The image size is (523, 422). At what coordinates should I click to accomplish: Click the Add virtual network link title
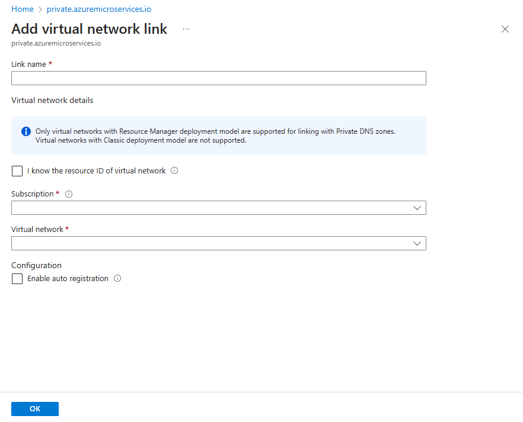coord(89,29)
